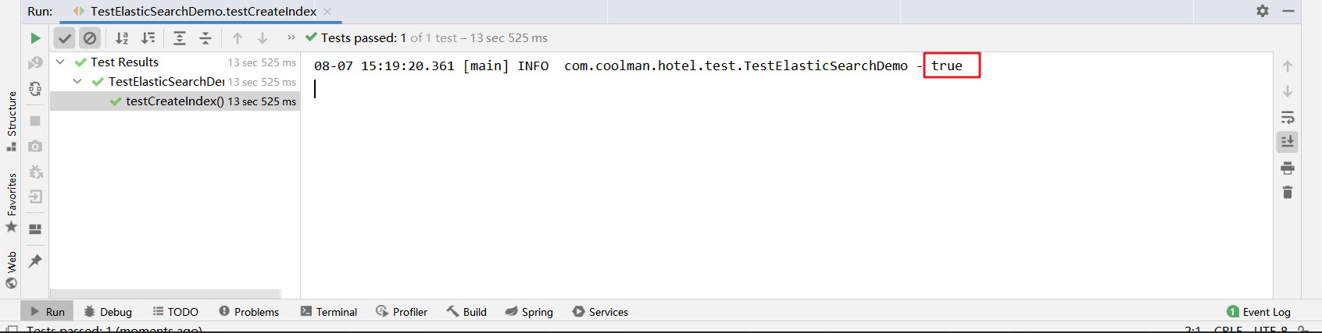
Task: Click the horizontal scrollbar under the test tree
Action: 165,294
